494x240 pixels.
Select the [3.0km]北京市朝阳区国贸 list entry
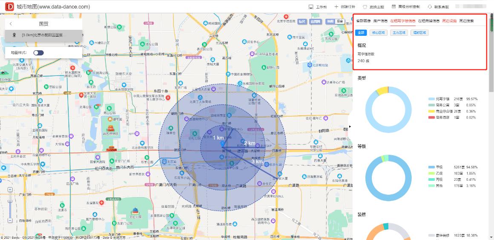[42, 35]
